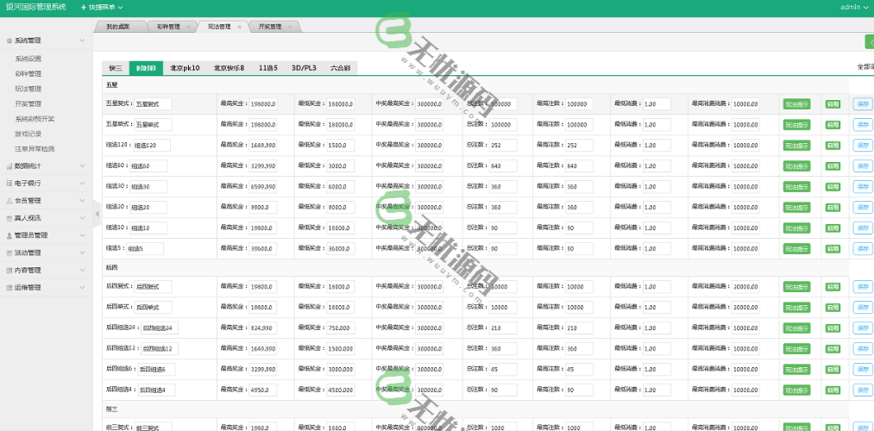874x431 pixels.
Task: Open 游戏记录 in the sidebar menu
Action: coord(28,134)
